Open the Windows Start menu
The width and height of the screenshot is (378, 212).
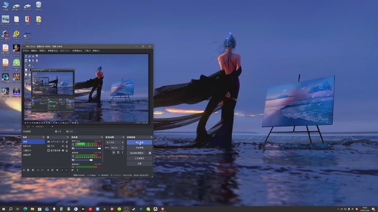[x=3, y=209]
